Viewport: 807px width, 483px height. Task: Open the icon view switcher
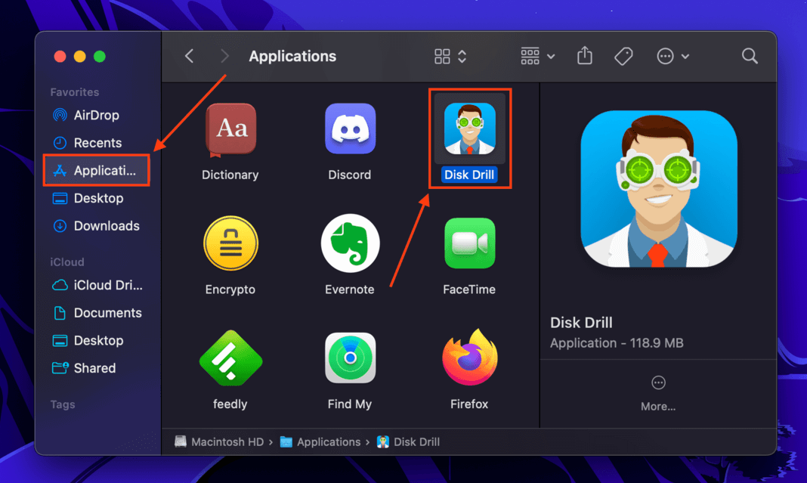pyautogui.click(x=450, y=56)
